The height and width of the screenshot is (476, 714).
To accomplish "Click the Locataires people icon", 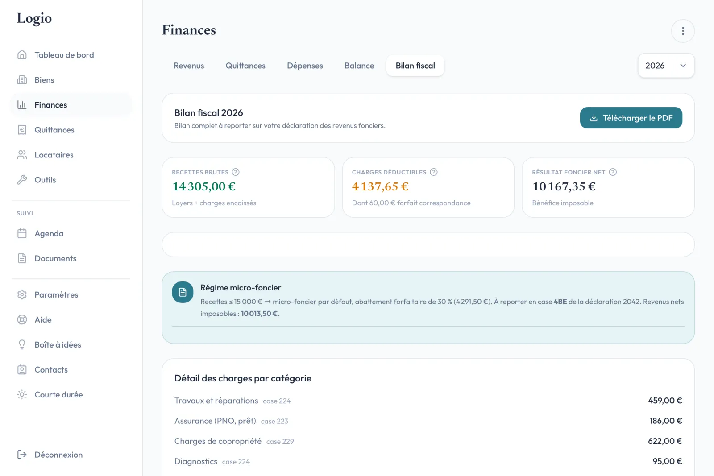I will [22, 155].
